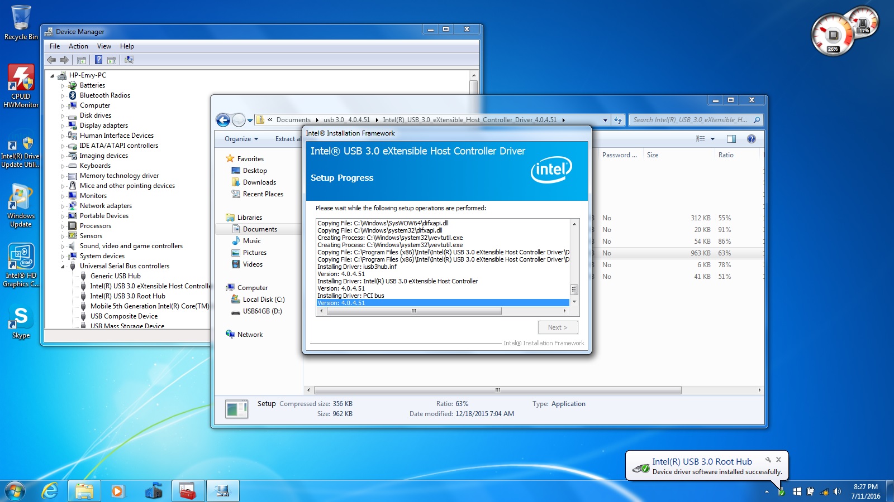Open Action menu in Device Manager
The height and width of the screenshot is (502, 894).
(x=78, y=46)
